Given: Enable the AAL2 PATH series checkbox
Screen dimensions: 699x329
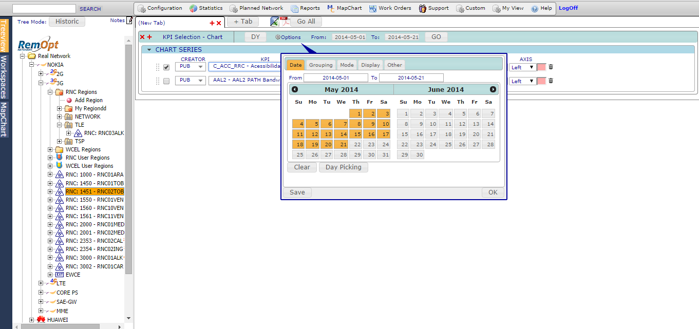Looking at the screenshot, I should click(x=166, y=81).
